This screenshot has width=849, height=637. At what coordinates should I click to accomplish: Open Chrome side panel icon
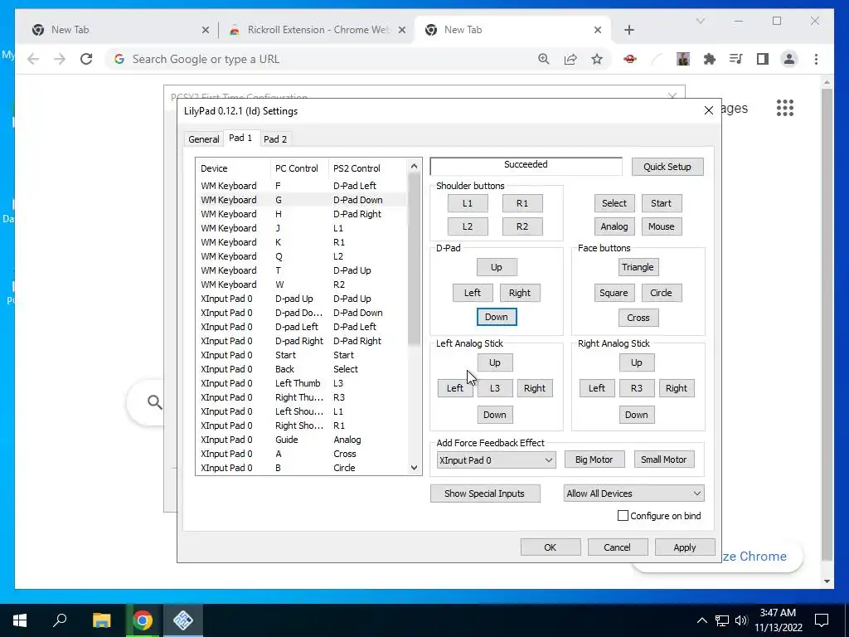763,59
